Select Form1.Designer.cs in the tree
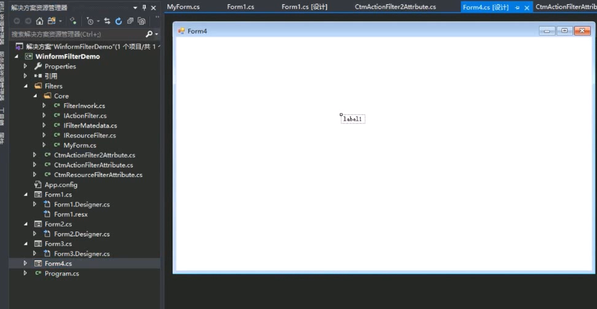 82,205
